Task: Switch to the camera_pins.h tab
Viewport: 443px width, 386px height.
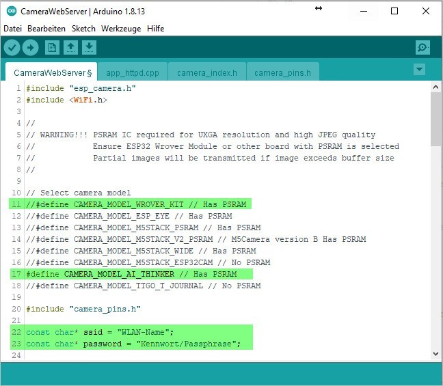Action: [282, 72]
